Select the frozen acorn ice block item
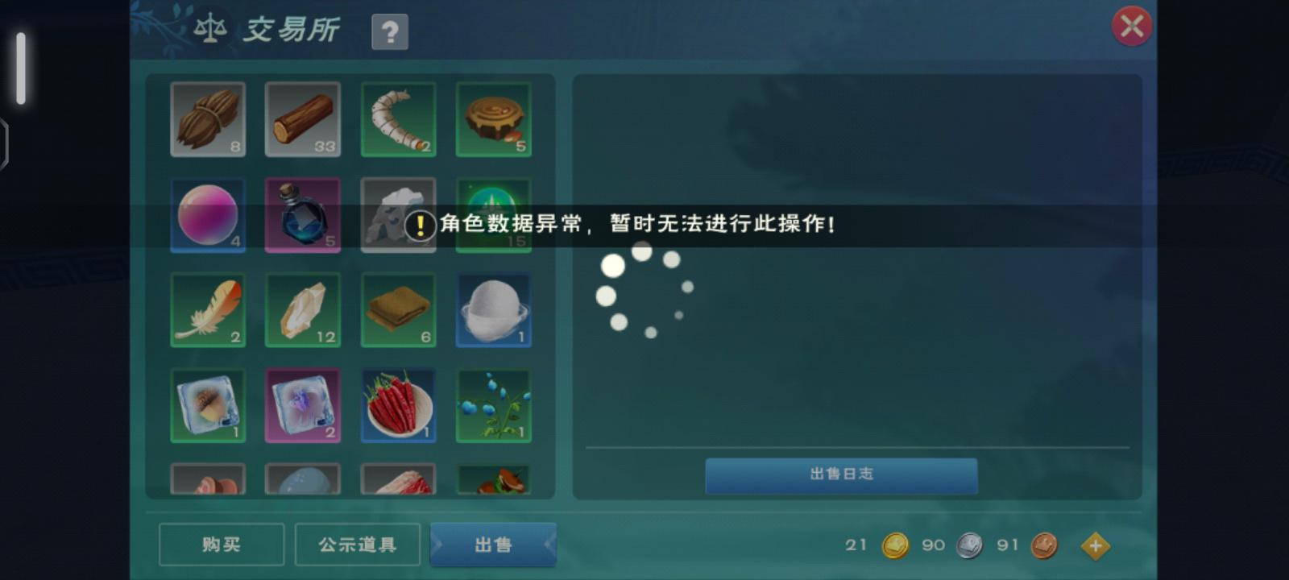The height and width of the screenshot is (580, 1289). [x=208, y=406]
